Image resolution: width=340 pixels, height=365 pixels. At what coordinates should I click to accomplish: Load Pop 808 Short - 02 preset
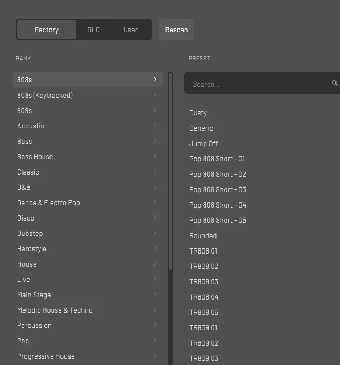218,175
